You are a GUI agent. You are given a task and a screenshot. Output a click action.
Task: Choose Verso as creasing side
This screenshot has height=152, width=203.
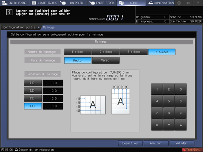pyautogui.click(x=106, y=60)
